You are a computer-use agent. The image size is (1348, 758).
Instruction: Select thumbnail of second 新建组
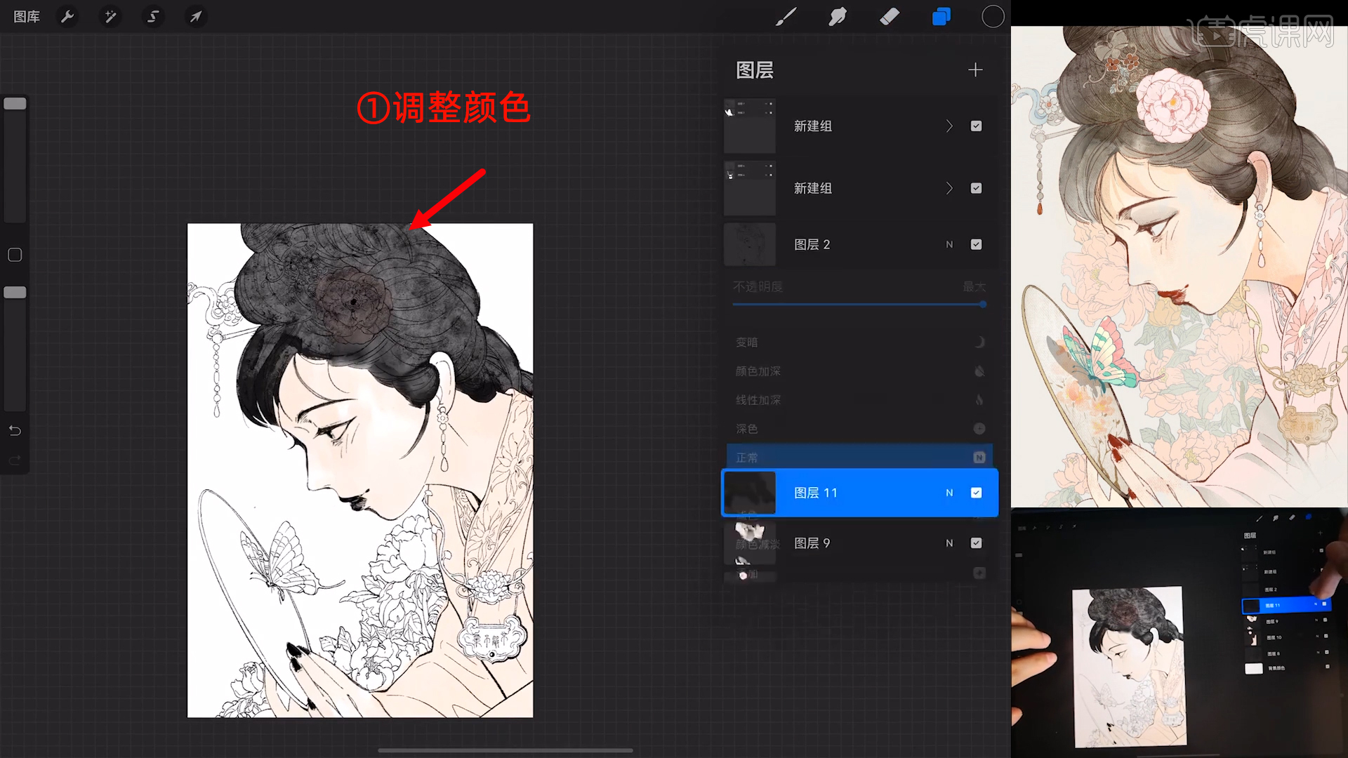coord(750,188)
